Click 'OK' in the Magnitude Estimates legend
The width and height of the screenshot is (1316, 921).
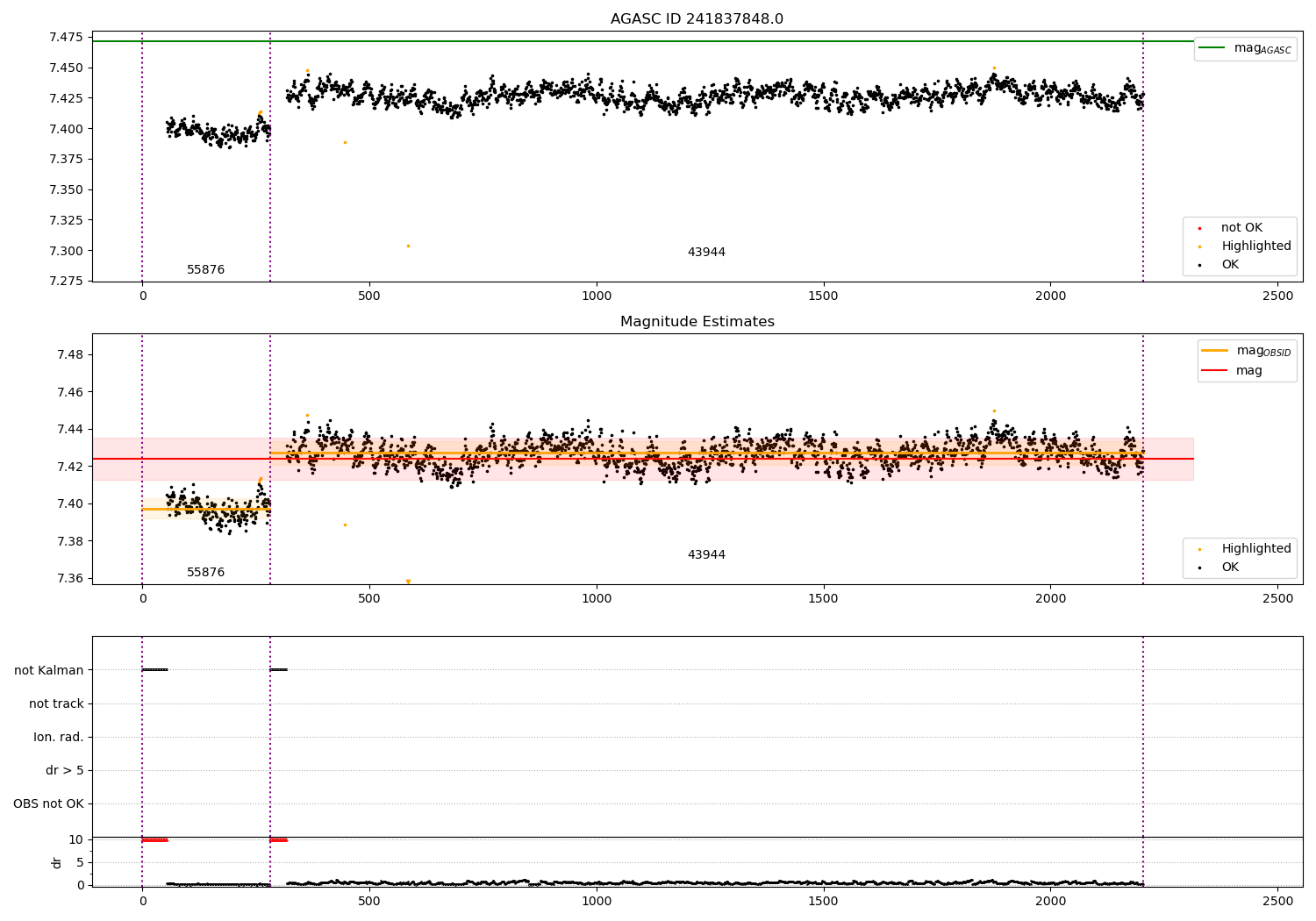[x=1230, y=568]
